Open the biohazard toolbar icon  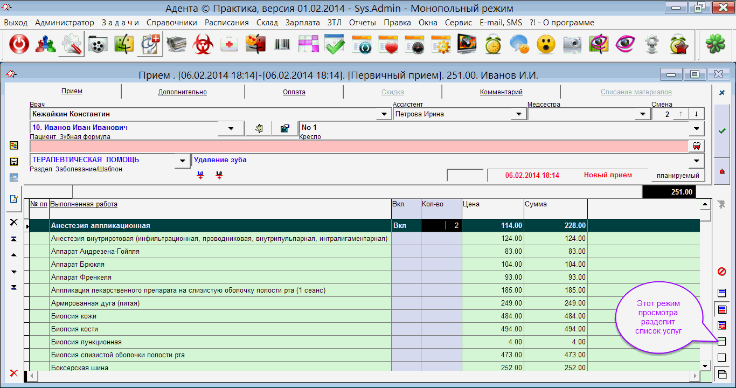point(204,45)
